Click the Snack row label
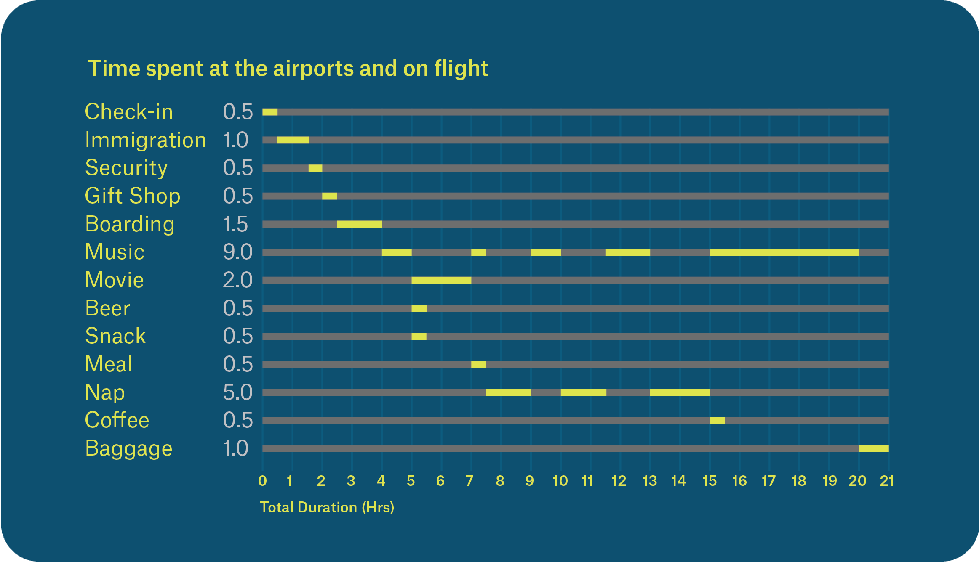Image resolution: width=979 pixels, height=562 pixels. (x=115, y=336)
